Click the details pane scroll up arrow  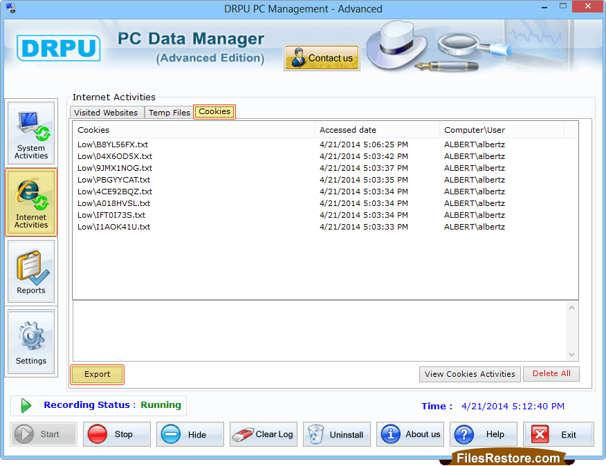[571, 308]
